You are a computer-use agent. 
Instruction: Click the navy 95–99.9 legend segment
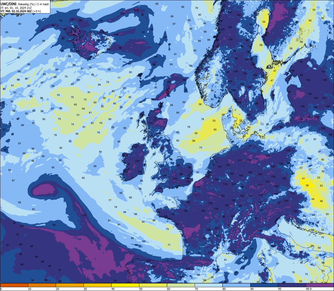292,285
